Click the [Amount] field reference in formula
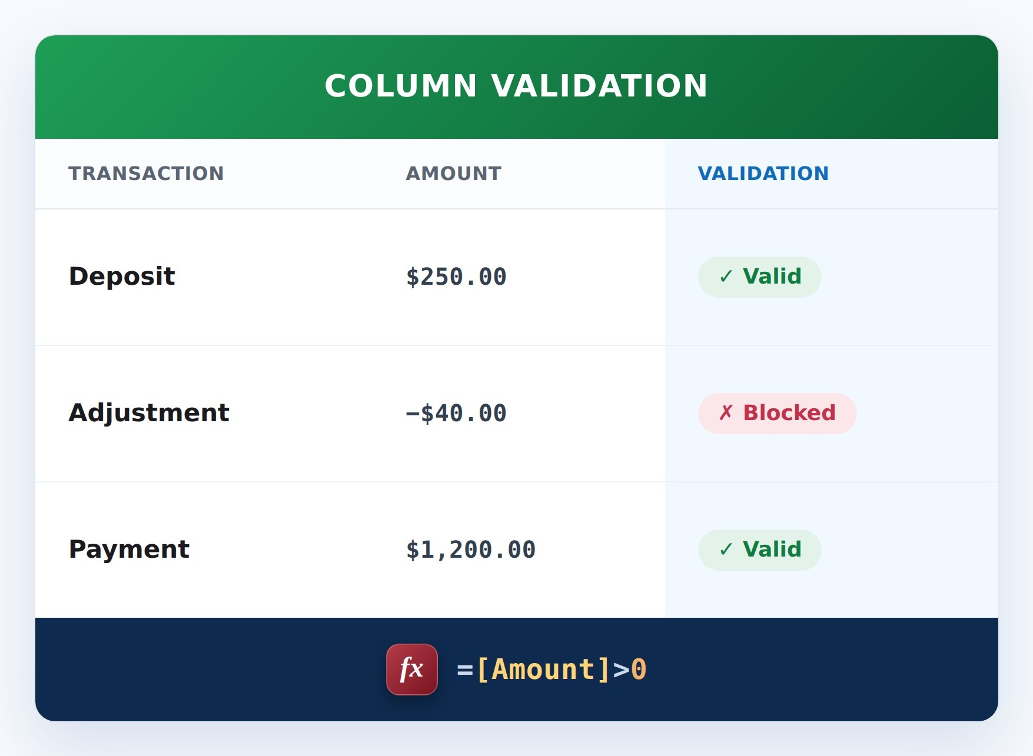 (543, 670)
